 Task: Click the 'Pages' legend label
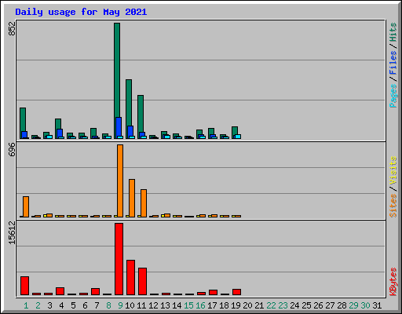click(x=393, y=96)
